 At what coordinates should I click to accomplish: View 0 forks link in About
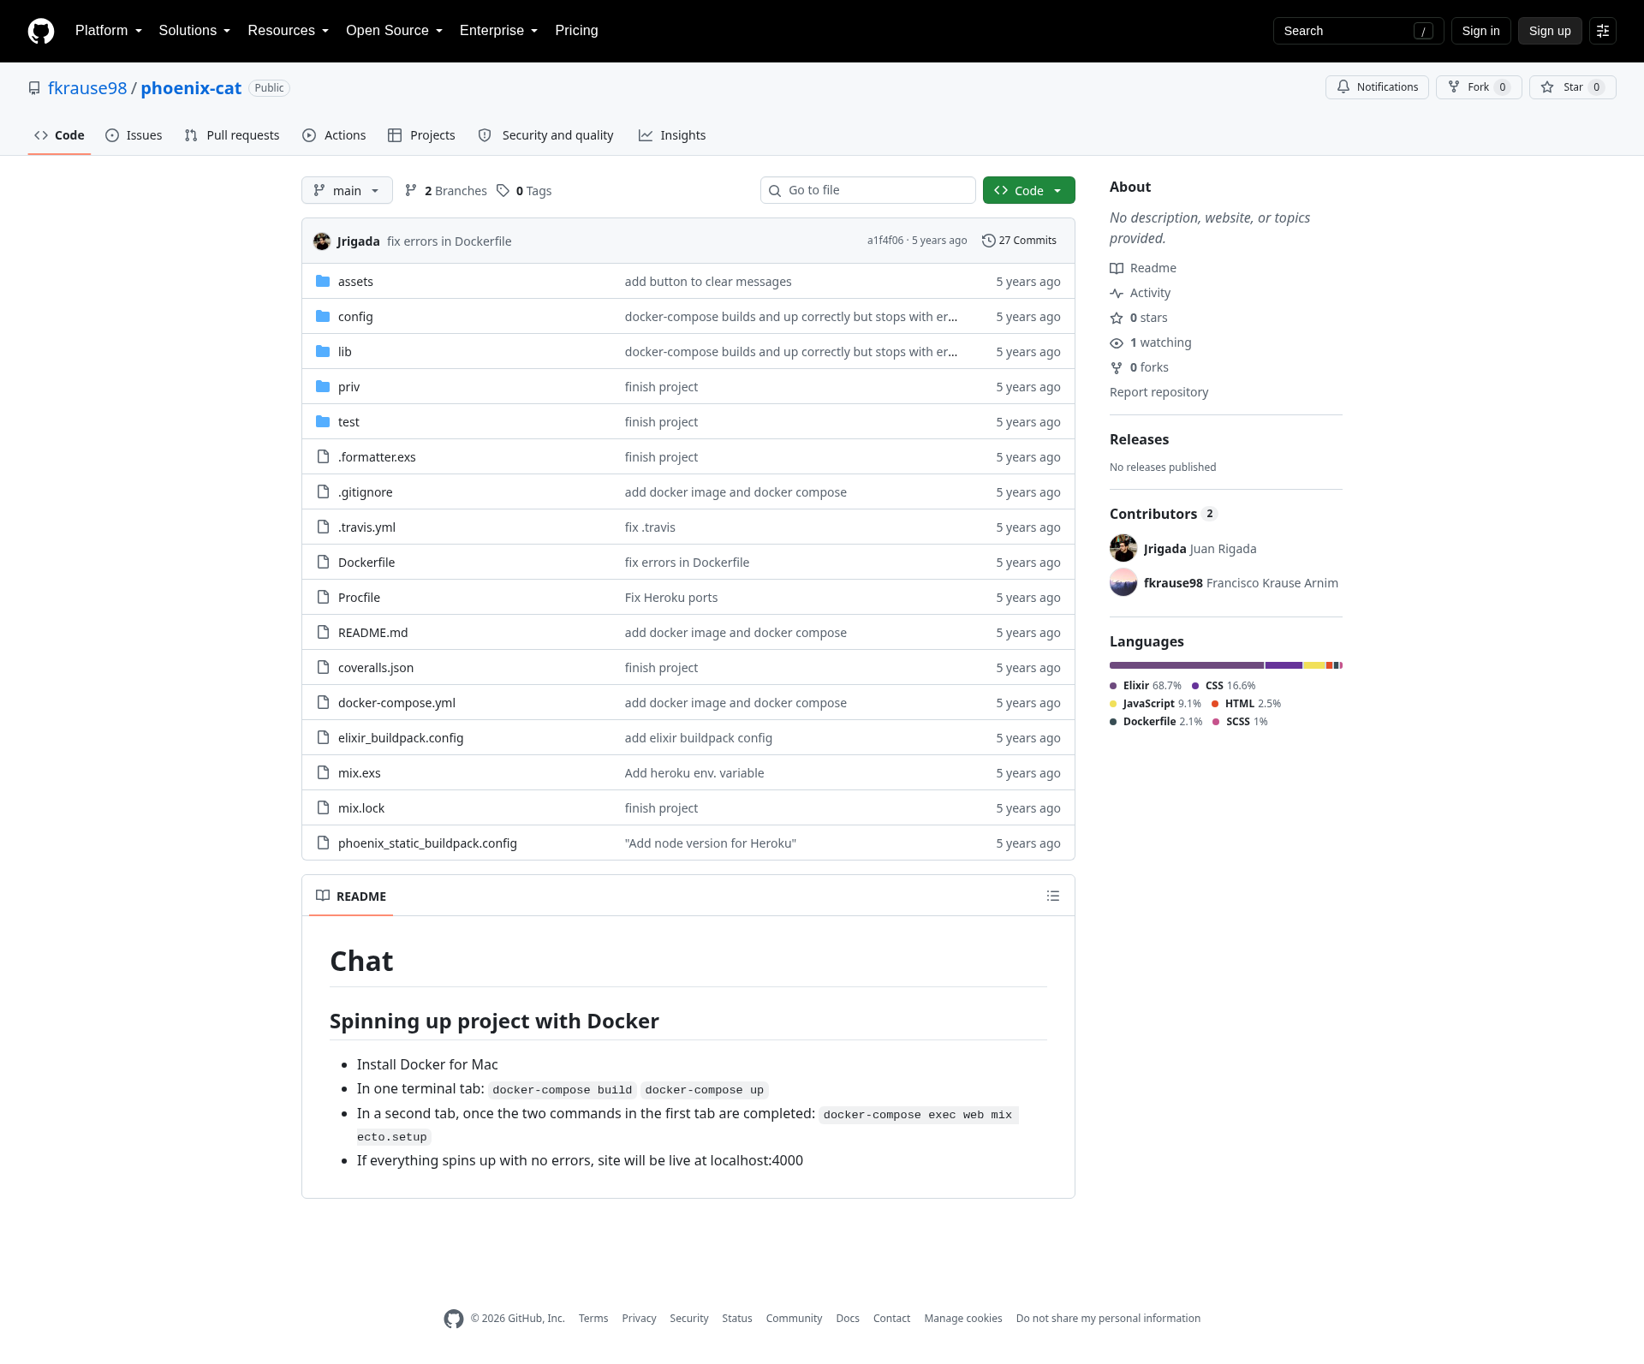[1139, 367]
